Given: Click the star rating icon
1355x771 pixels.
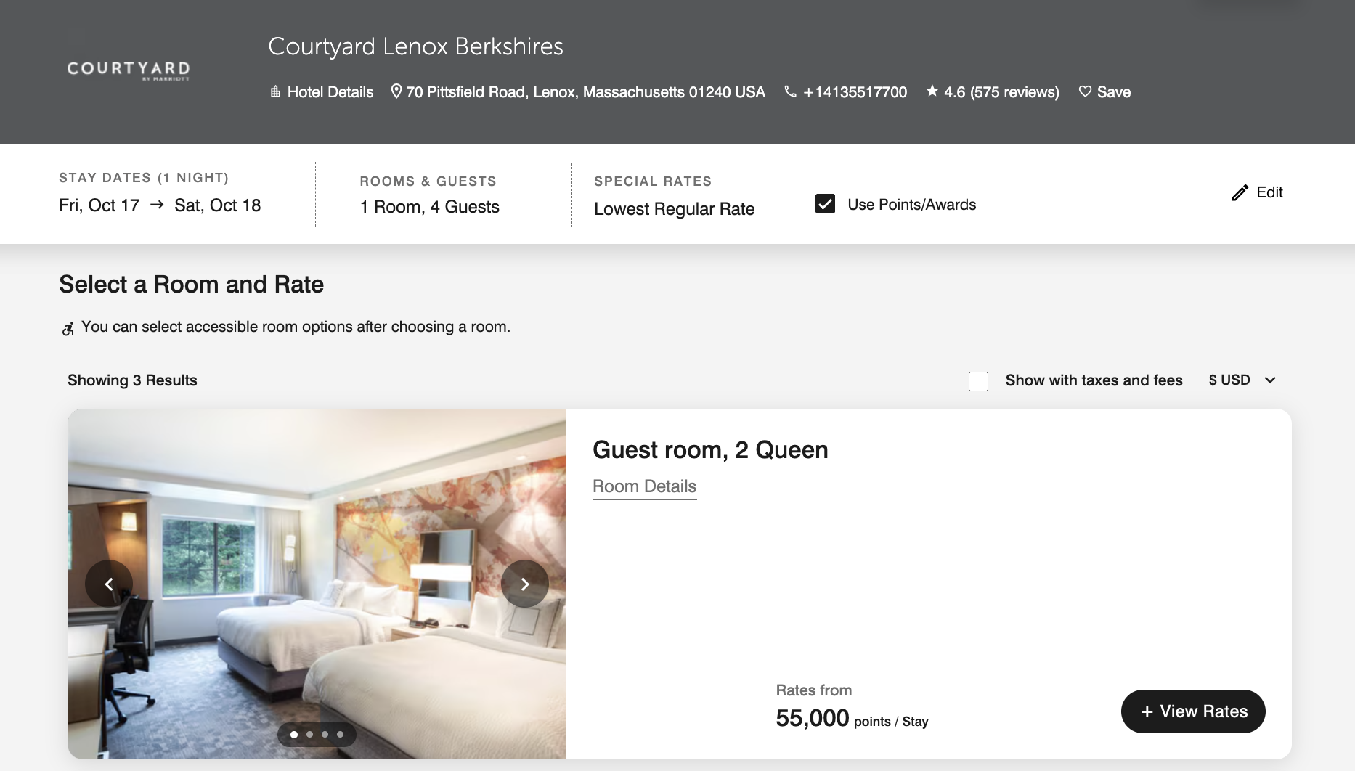Looking at the screenshot, I should [x=932, y=91].
